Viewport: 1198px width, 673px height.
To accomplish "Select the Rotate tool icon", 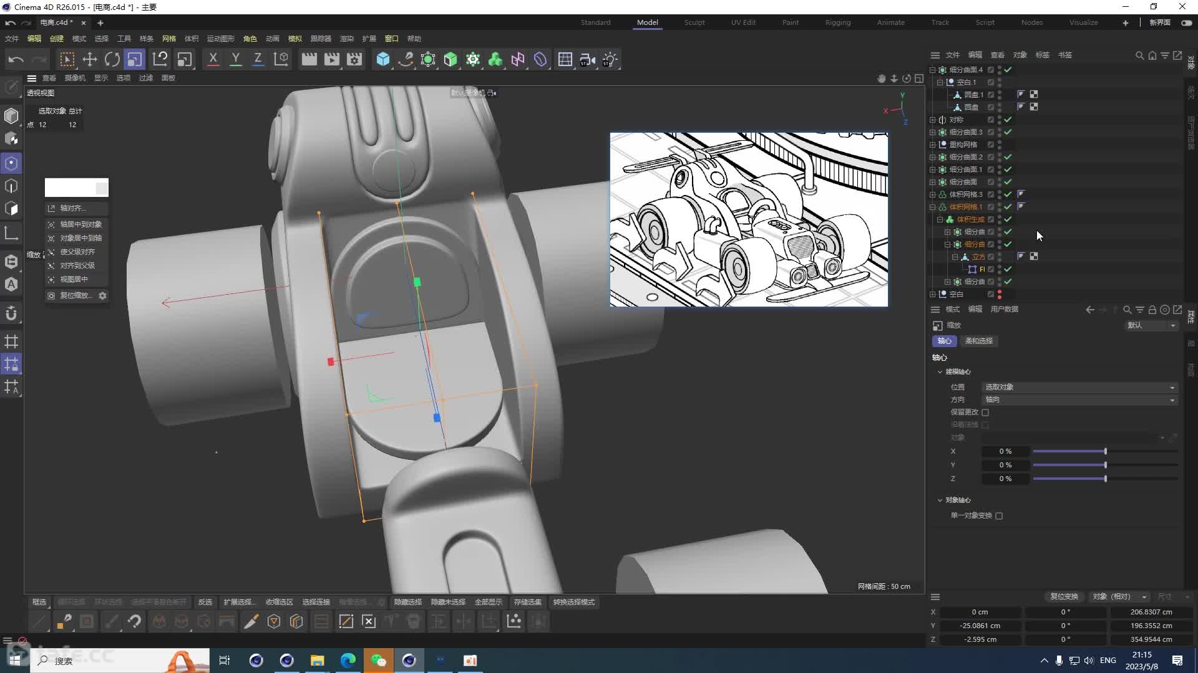I will click(112, 60).
